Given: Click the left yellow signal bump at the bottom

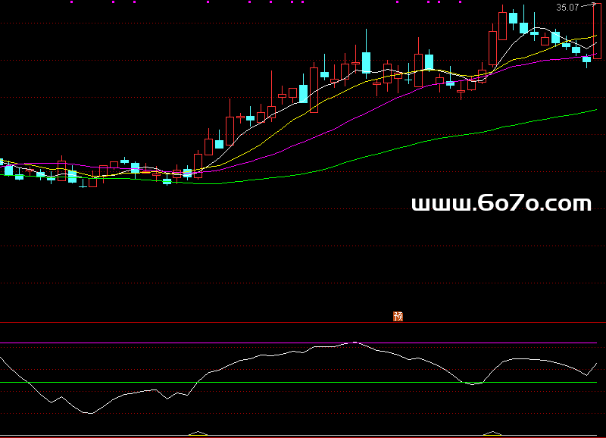Looking at the screenshot, I should 198,433.
